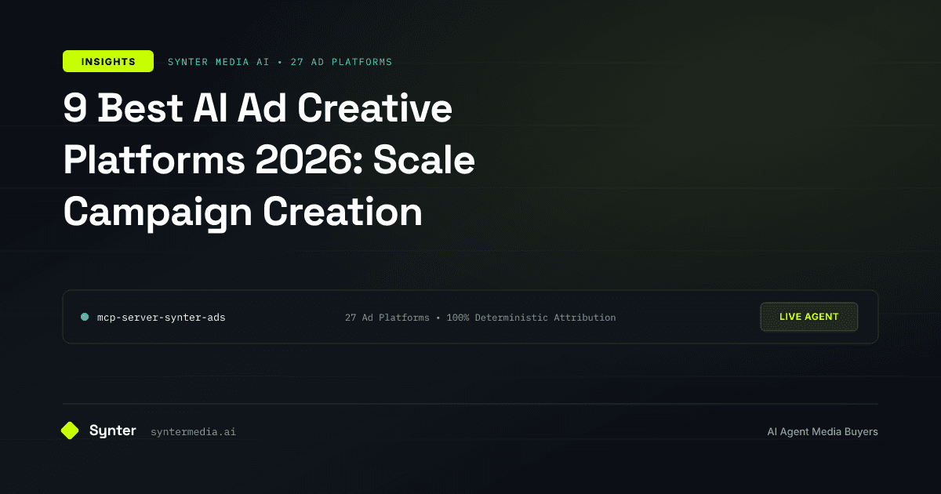
Task: Click the '27 Ad Platforms • 100% Deterministic Attribution' text
Action: click(480, 318)
